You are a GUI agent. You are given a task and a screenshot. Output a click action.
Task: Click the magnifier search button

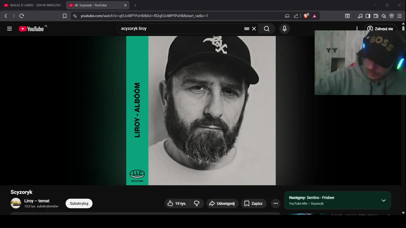pyautogui.click(x=267, y=28)
